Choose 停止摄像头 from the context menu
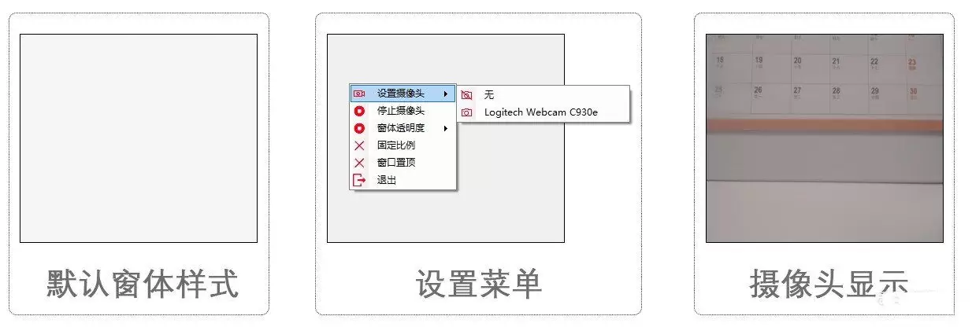 pos(403,111)
